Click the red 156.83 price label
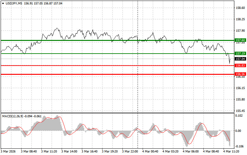This screenshot has width=247, height=155. tap(240, 65)
